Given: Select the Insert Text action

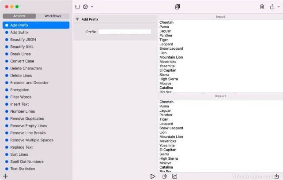Looking at the screenshot, I should coord(36,104).
